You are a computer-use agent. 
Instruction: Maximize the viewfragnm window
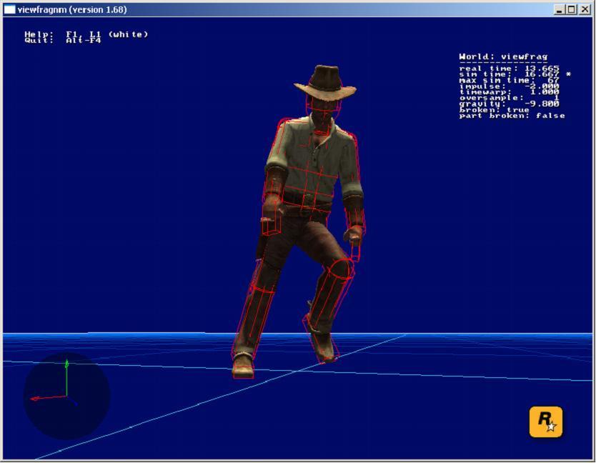coord(571,9)
